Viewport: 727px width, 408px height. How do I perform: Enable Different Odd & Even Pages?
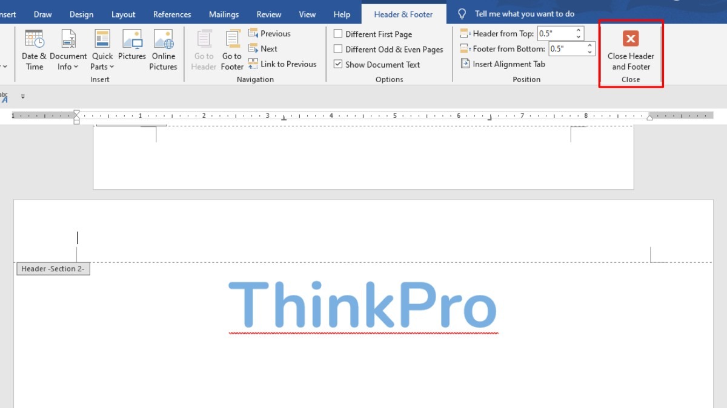tap(338, 50)
